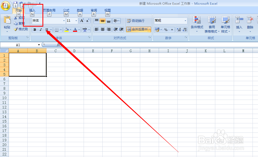Increase indent
The image size is (258, 157).
pos(121,29)
